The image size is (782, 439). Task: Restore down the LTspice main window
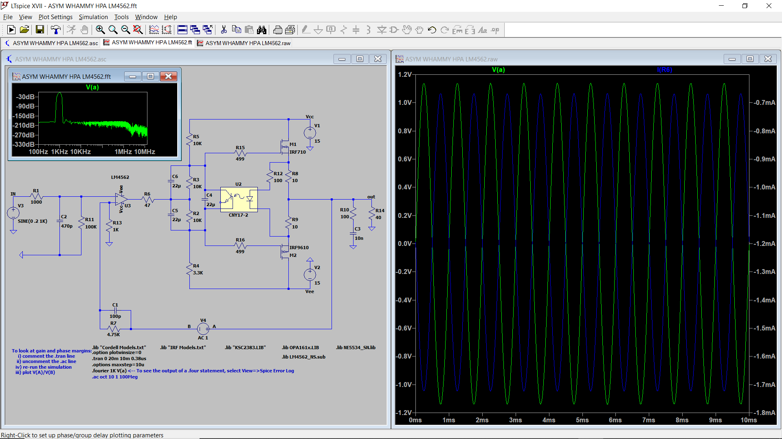coord(745,6)
